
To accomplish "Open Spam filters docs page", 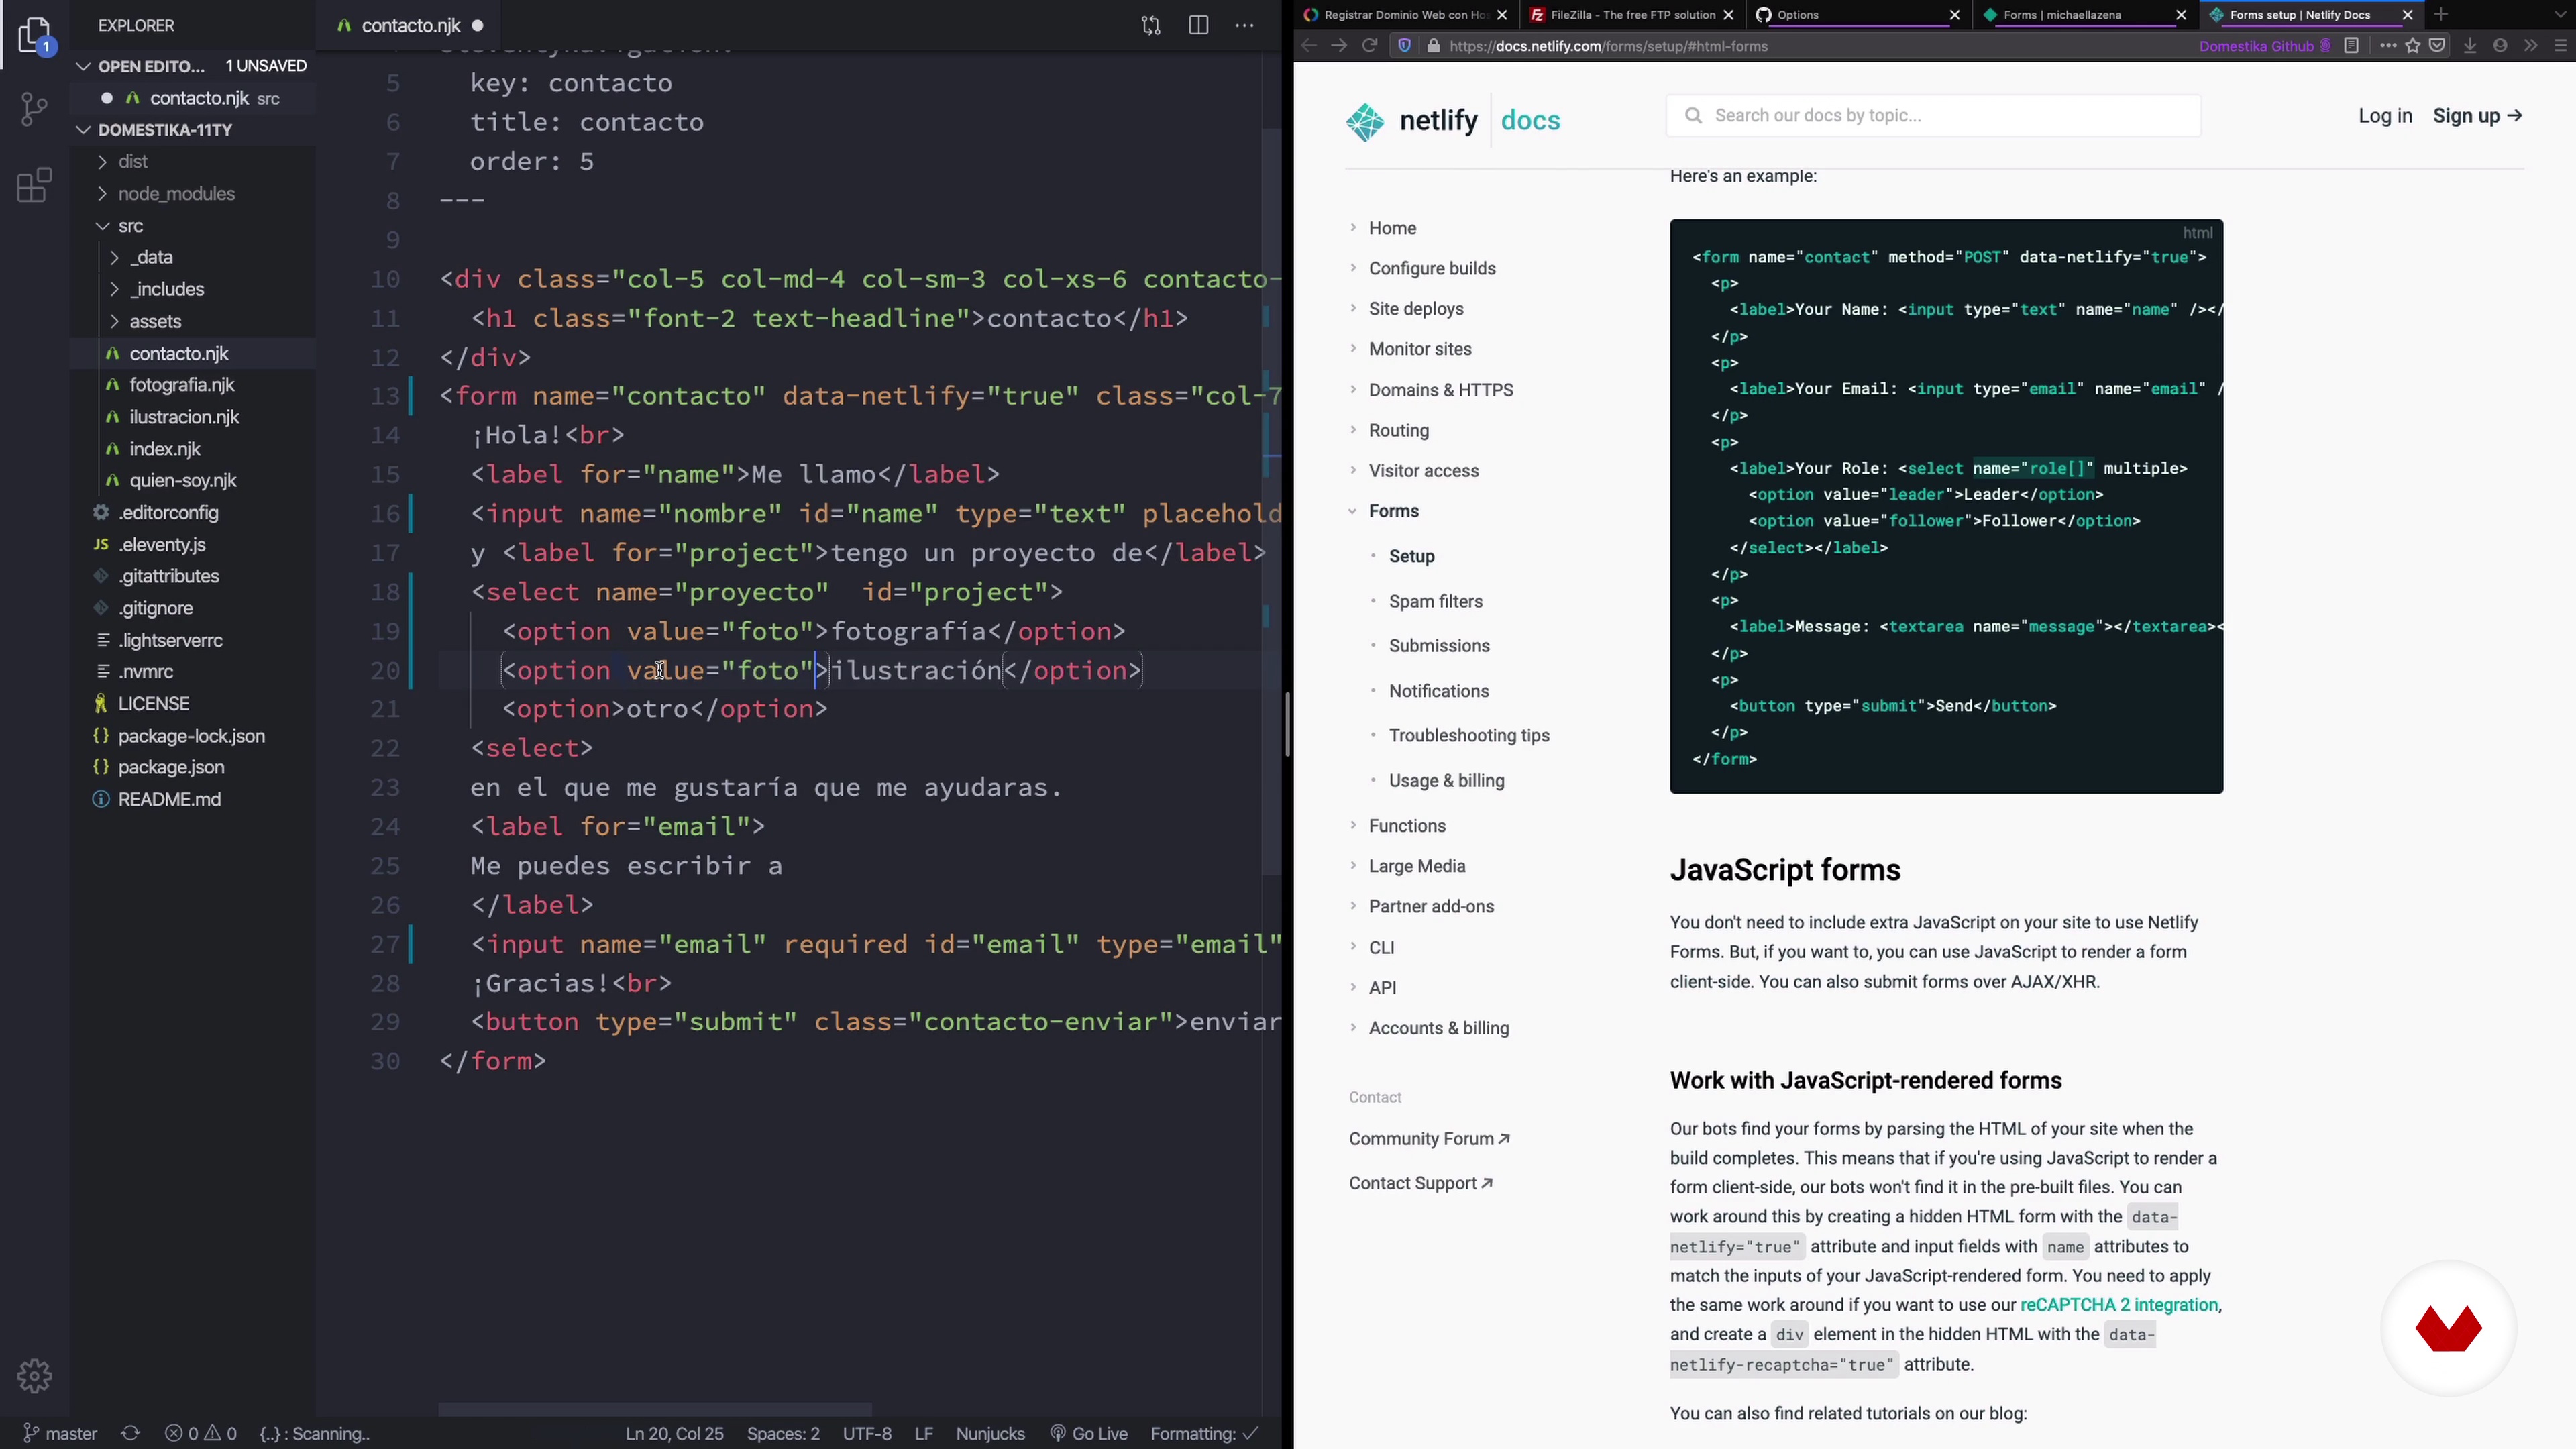I will tap(1435, 601).
